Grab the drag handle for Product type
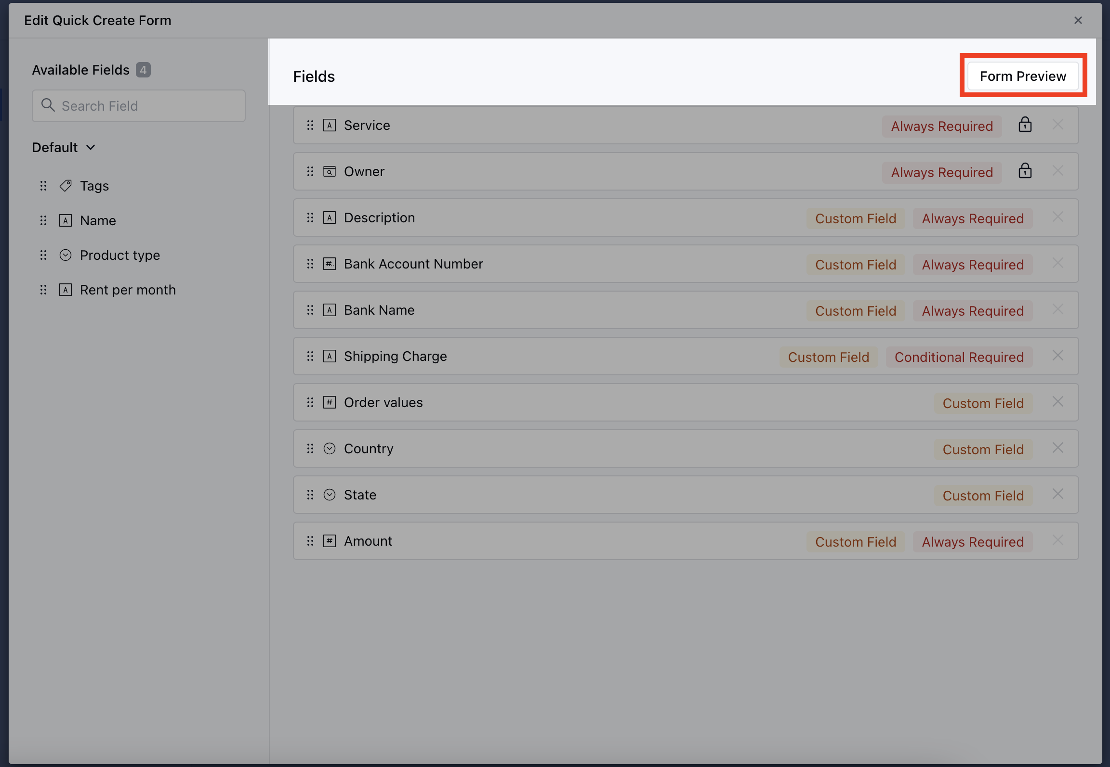 pos(43,255)
